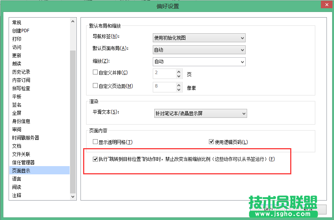The height and width of the screenshot is (220, 334).
Task: Select 文档 category
Action: point(39,146)
